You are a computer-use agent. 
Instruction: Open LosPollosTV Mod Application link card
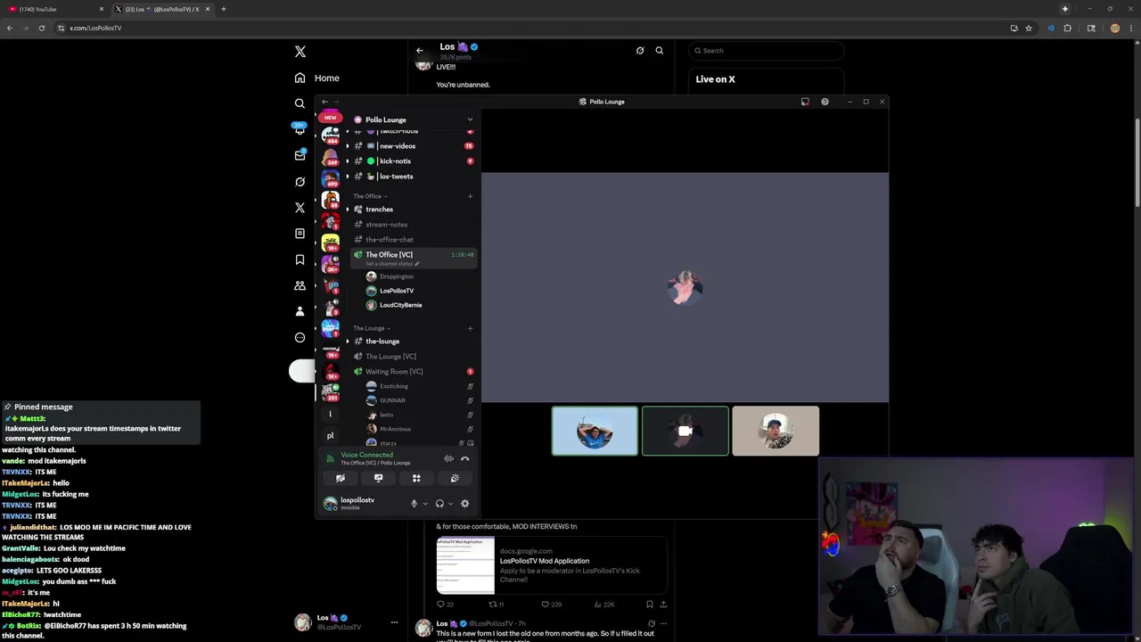click(551, 565)
